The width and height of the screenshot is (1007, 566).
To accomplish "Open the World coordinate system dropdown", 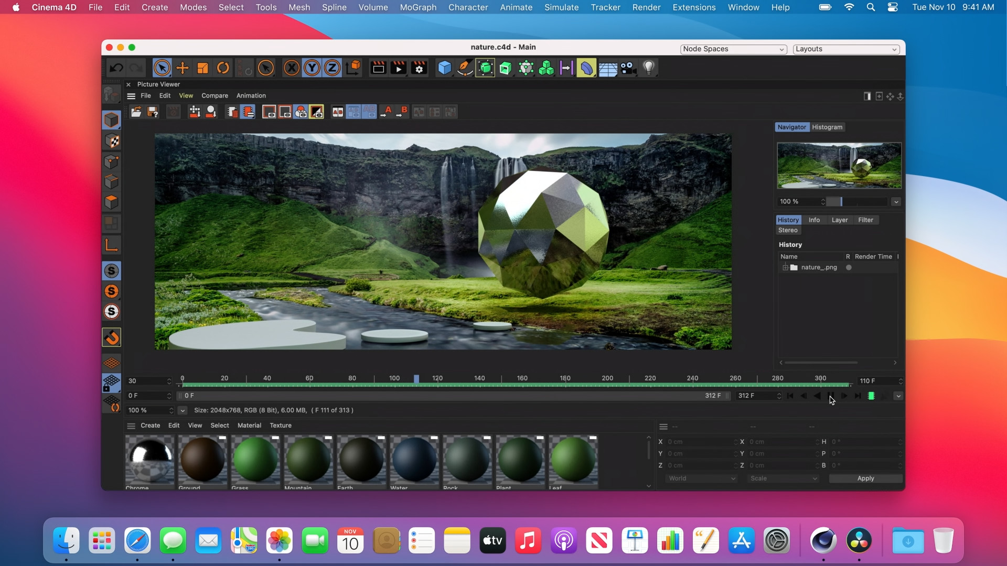I will coord(701,478).
